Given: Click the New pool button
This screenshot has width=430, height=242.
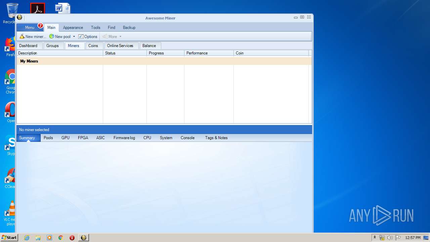Looking at the screenshot, I should pos(60,36).
